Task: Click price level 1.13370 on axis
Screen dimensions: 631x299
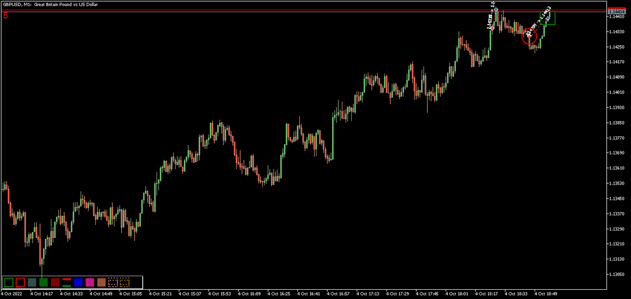Action: pos(617,214)
